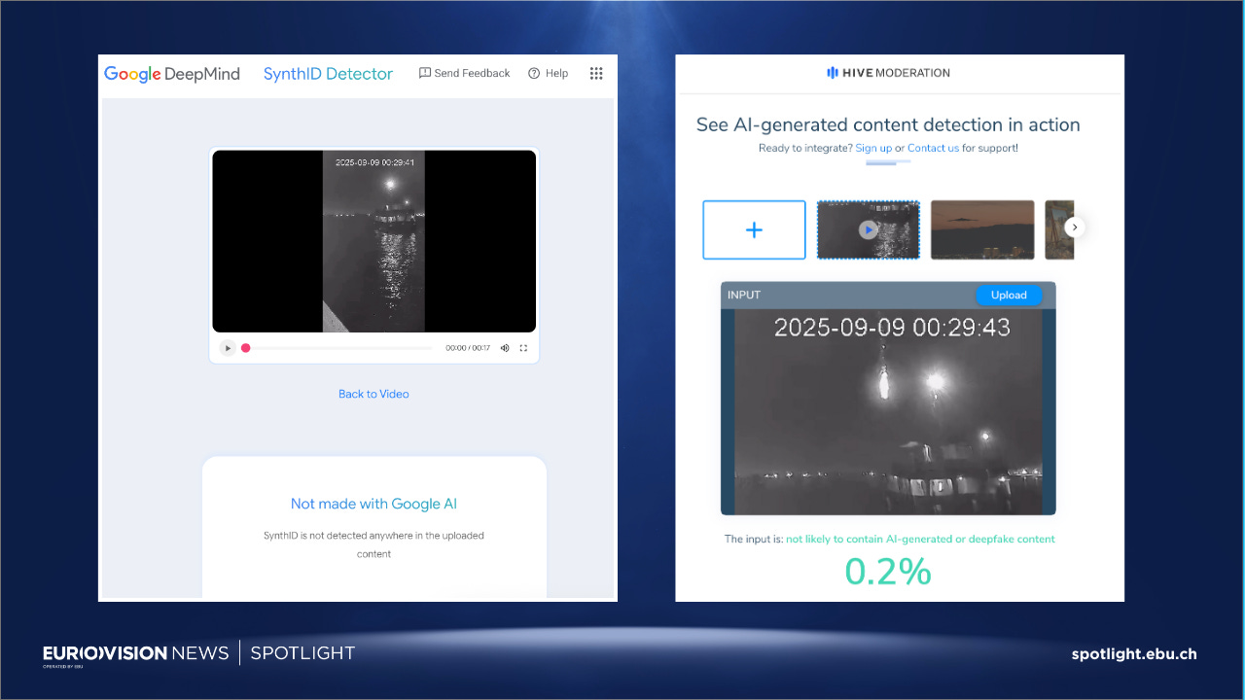The image size is (1245, 700).
Task: Click the SynthID video preview frame
Action: pyautogui.click(x=374, y=241)
